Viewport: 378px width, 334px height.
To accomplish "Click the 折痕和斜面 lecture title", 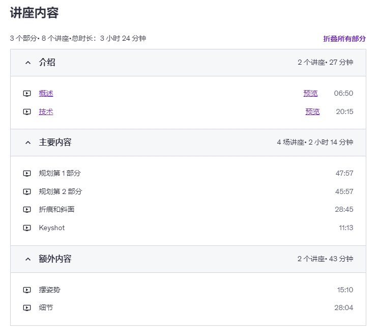I will [x=56, y=209].
